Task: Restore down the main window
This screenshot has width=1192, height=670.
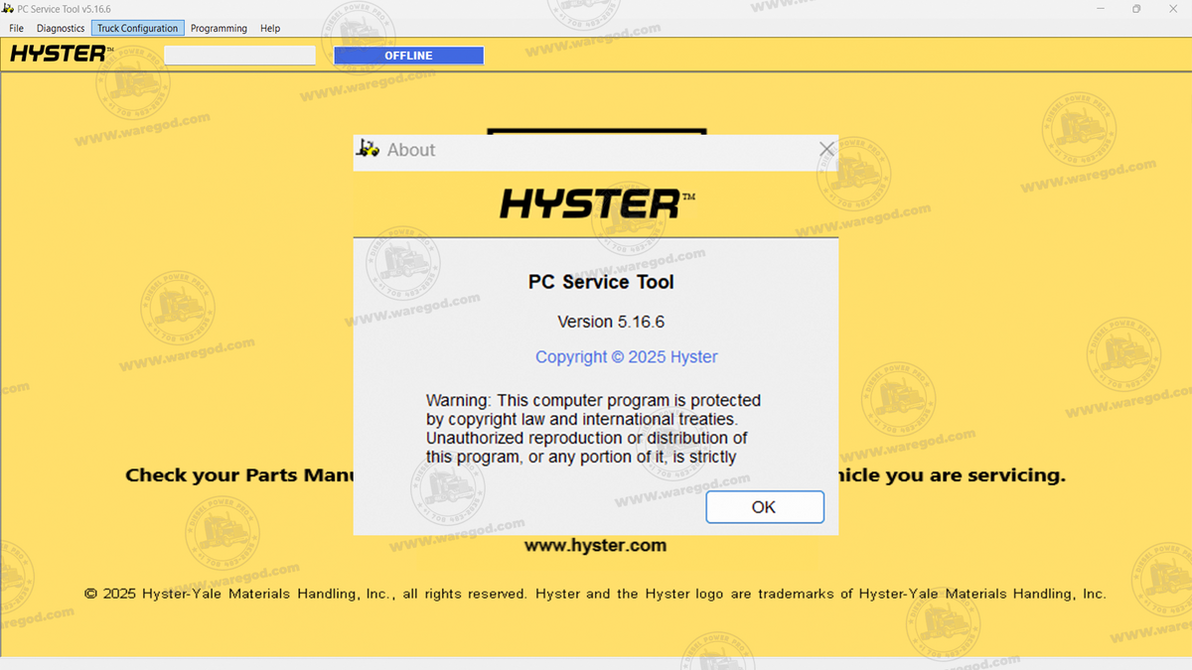Action: 1136,8
